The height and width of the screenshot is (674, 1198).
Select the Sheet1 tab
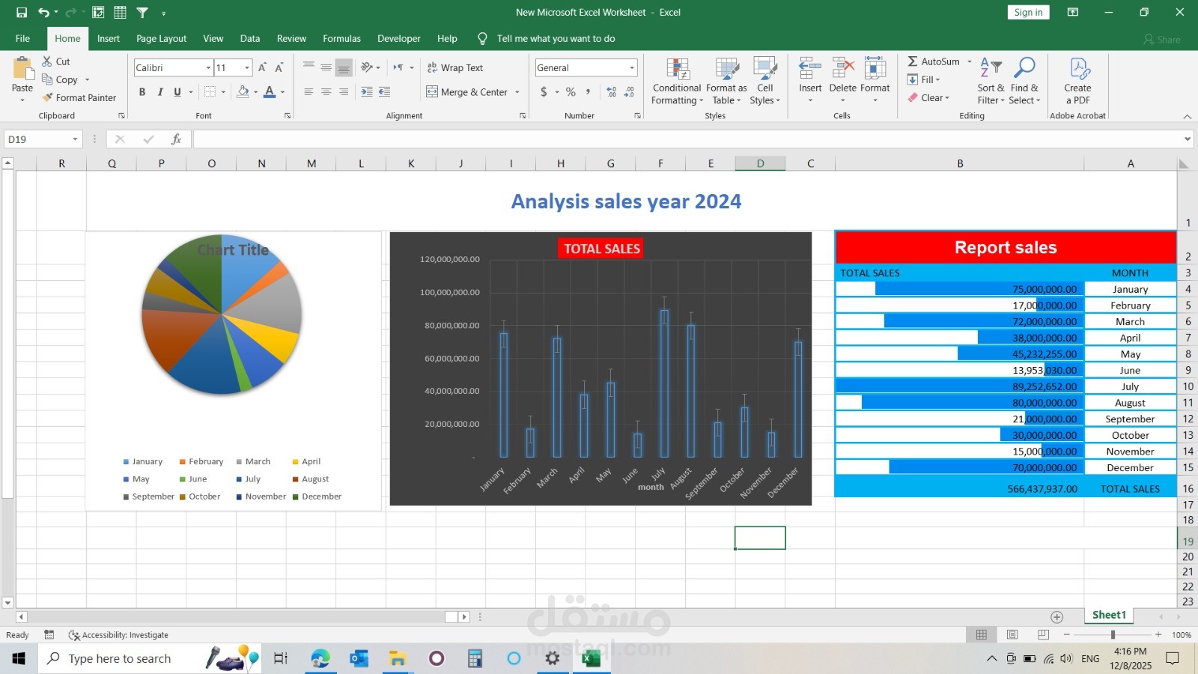[x=1109, y=616]
